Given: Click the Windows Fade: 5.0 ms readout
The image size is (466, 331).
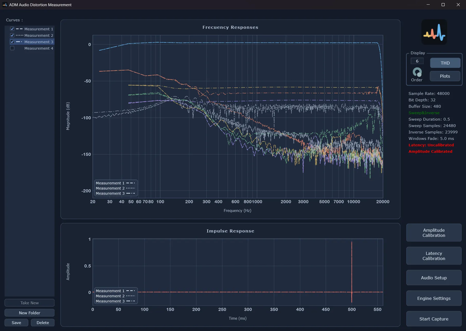Looking at the screenshot, I should coord(431,138).
